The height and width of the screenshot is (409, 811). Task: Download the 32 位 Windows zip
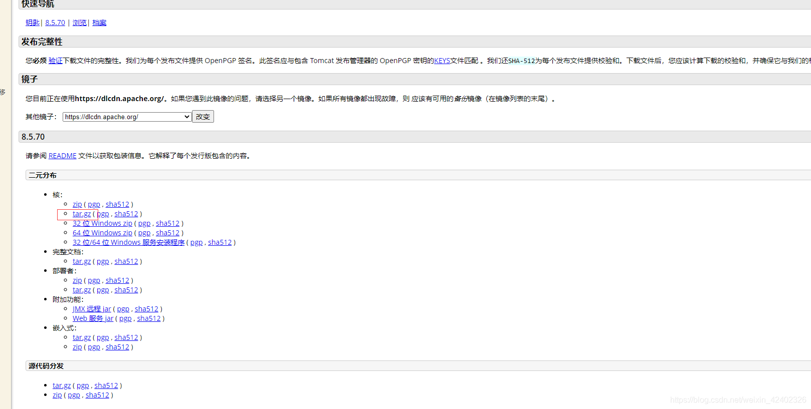[x=102, y=223]
